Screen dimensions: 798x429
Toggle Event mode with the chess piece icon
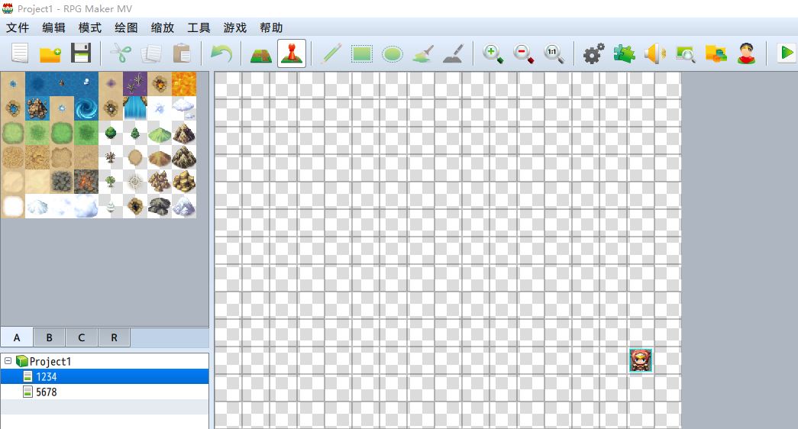click(292, 53)
